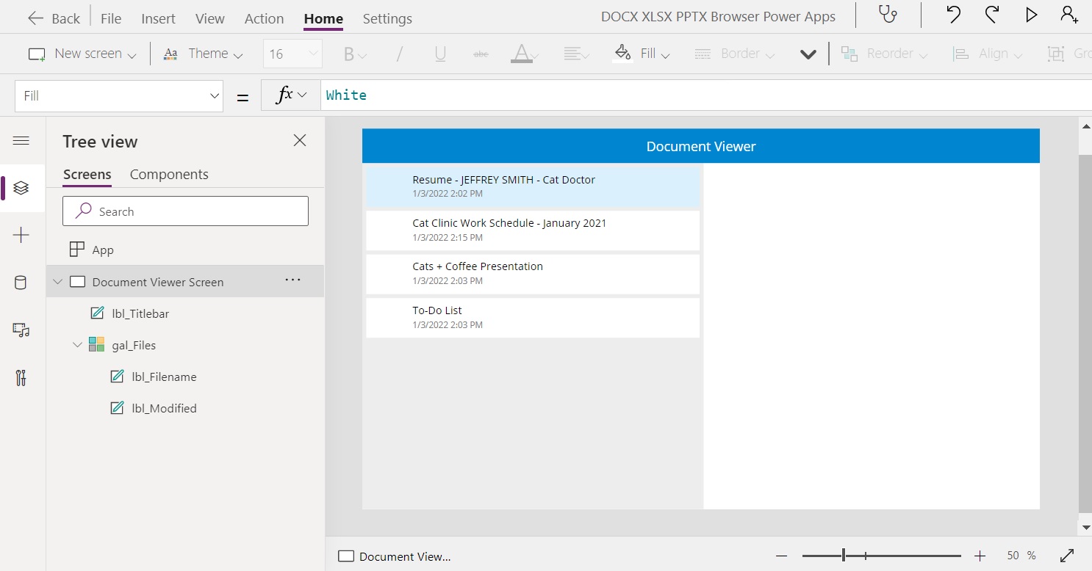
Task: Switch to the Components tab
Action: (x=169, y=174)
